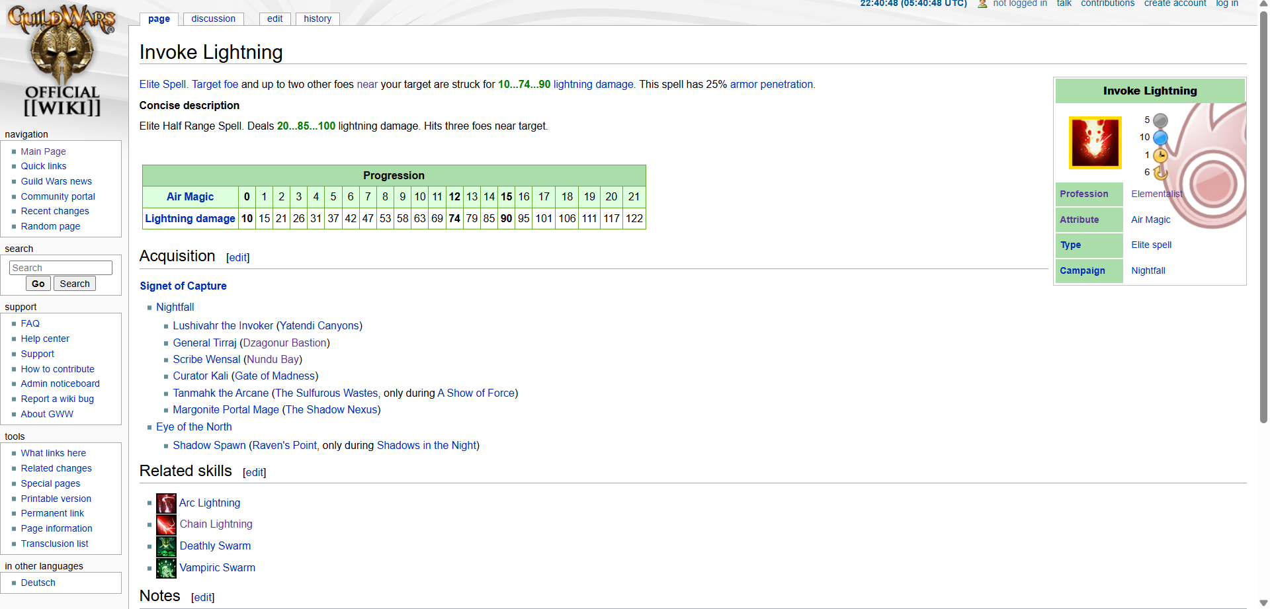Click the Elite spell type link in infobox
1270x609 pixels.
[x=1151, y=245]
